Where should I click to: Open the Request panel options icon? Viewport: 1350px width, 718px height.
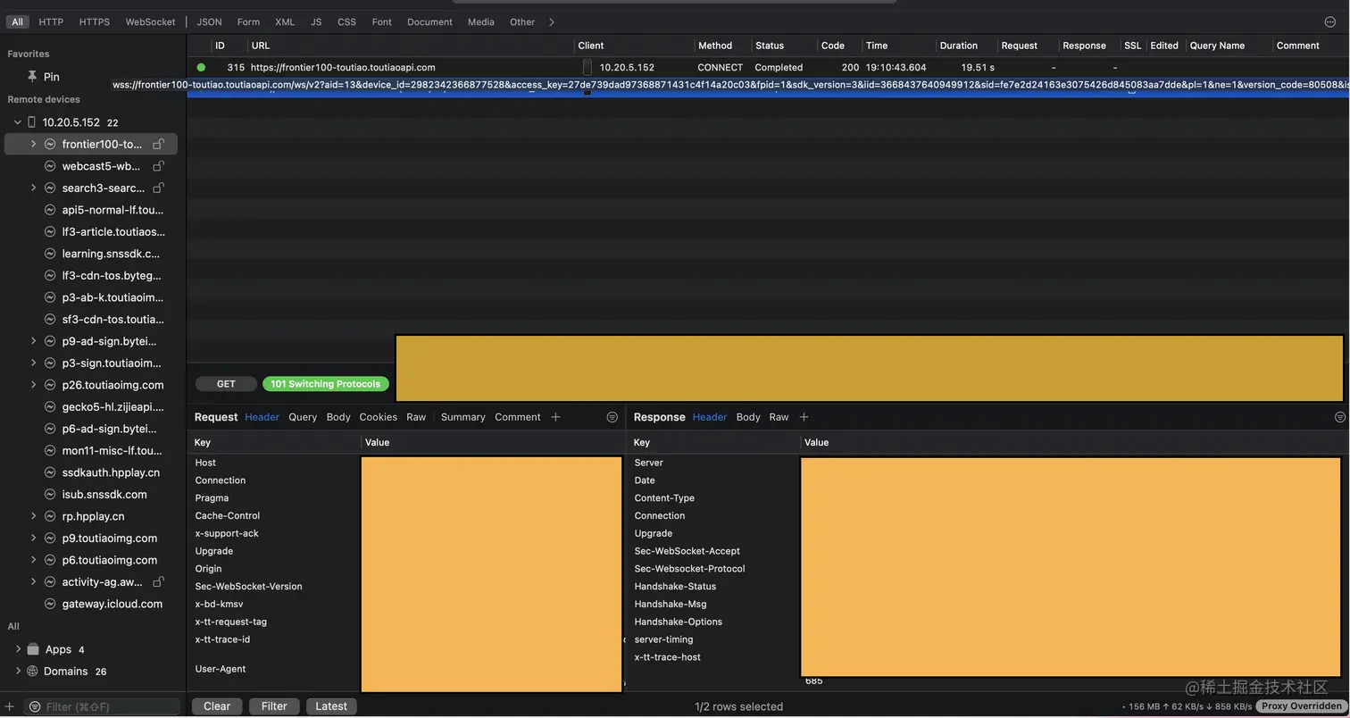click(612, 417)
